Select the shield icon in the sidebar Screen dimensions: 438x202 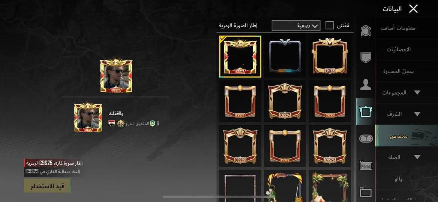tap(366, 58)
